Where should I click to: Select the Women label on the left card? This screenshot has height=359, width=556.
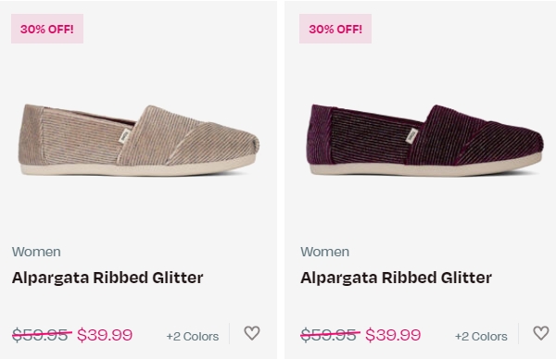(x=36, y=252)
